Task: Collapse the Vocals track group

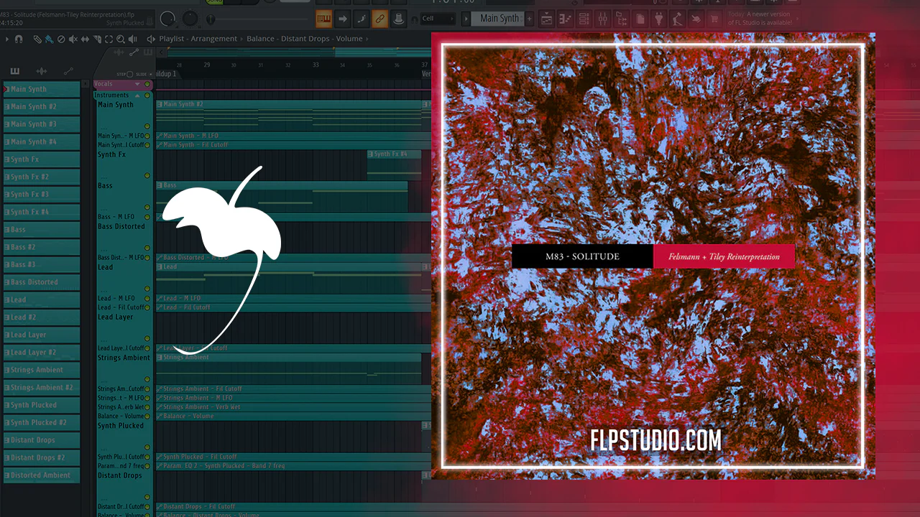Action: tap(137, 84)
